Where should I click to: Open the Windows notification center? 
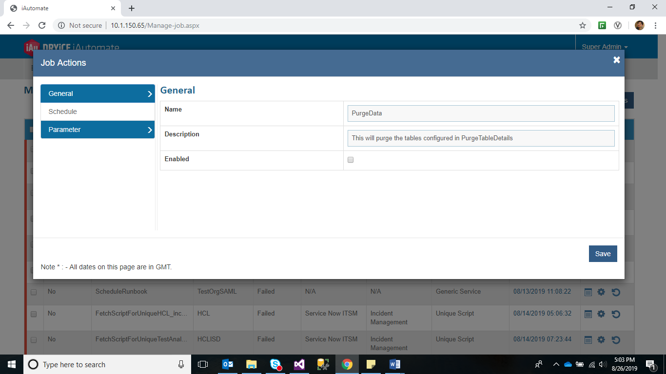coord(650,364)
